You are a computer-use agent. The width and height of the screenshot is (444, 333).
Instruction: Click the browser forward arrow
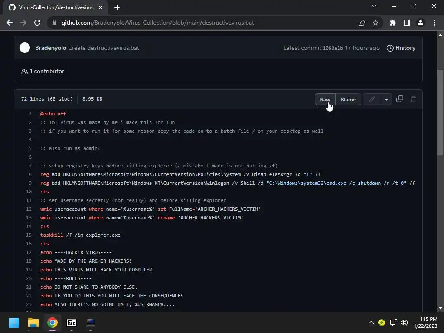[23, 23]
